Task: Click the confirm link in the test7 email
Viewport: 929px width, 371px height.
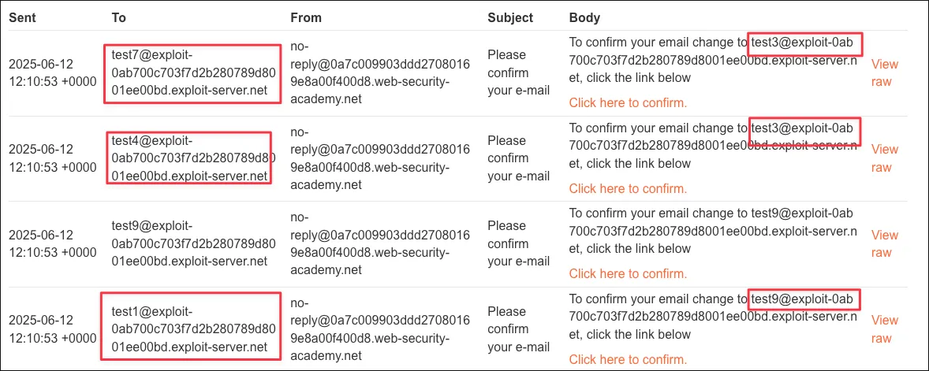Action: point(628,102)
